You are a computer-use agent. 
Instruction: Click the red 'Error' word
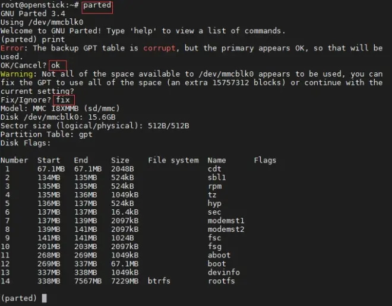pyautogui.click(x=12, y=48)
